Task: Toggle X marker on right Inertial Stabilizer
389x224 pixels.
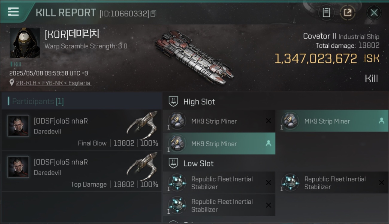Action: coord(382,182)
